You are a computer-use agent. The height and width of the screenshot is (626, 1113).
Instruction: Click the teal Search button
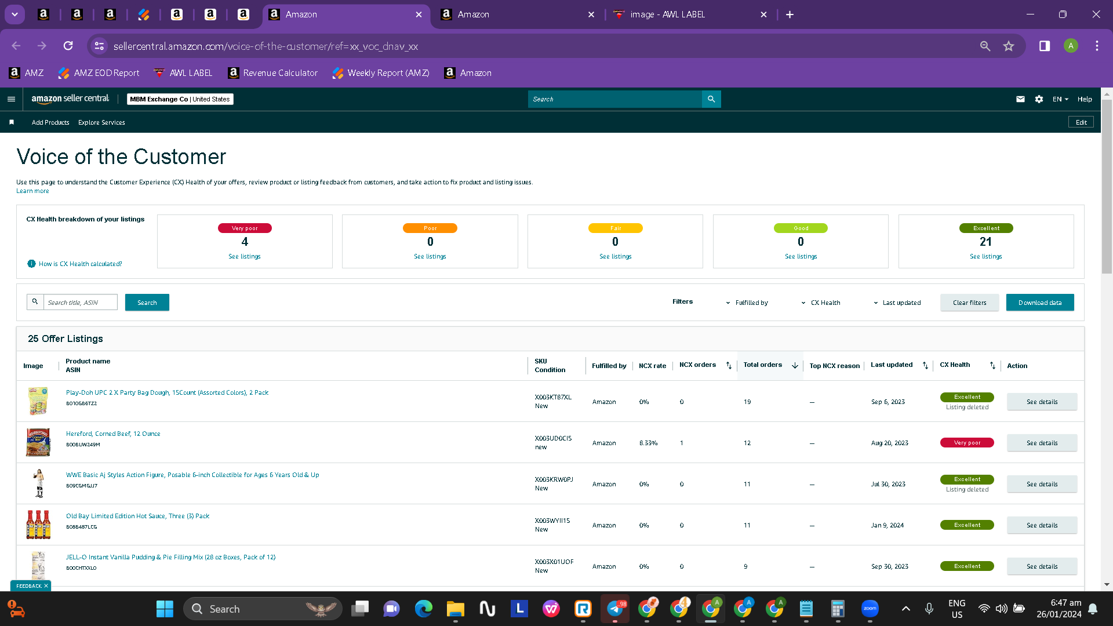(147, 303)
